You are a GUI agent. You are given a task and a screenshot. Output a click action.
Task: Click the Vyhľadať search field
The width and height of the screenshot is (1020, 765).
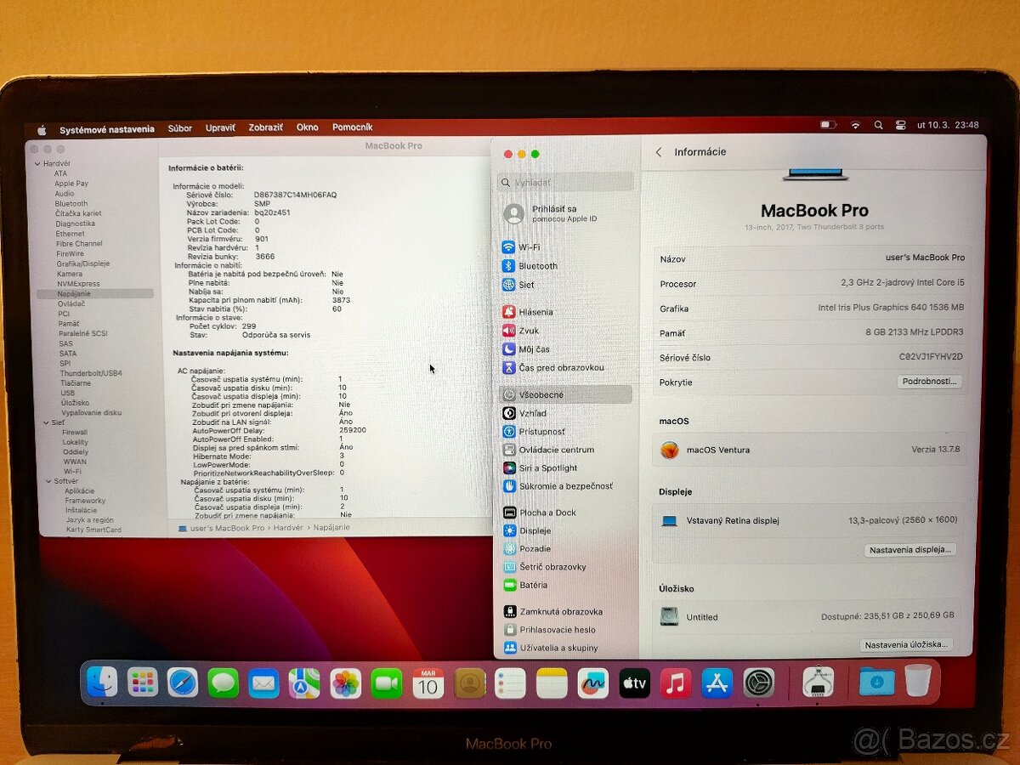pos(565,182)
